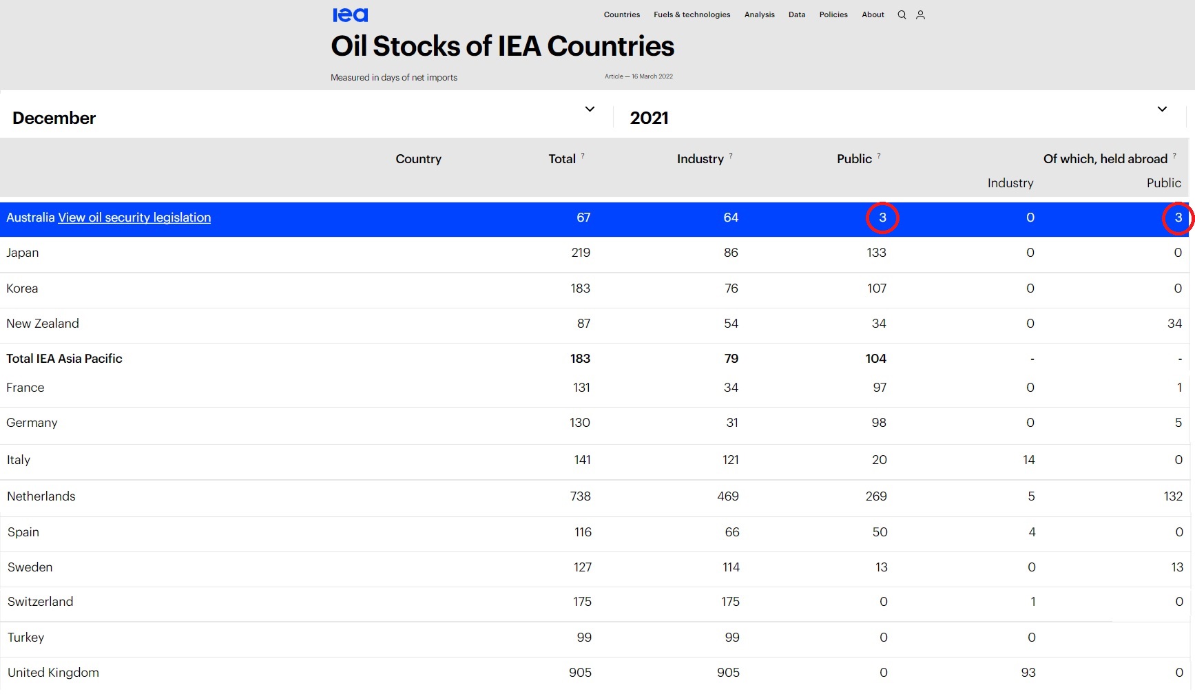Open the Data menu

[797, 14]
